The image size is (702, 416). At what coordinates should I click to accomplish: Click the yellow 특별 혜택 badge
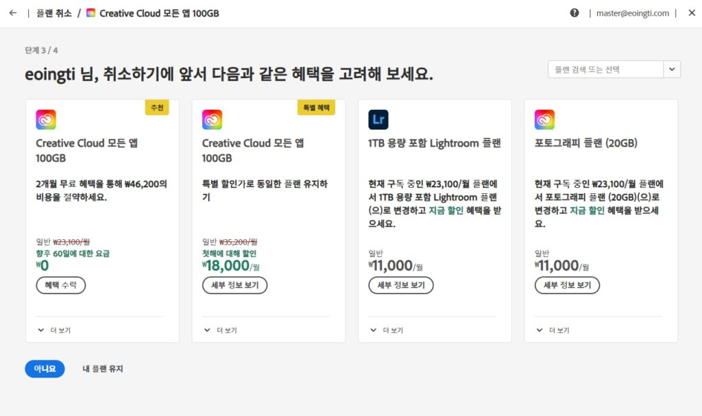pyautogui.click(x=316, y=108)
